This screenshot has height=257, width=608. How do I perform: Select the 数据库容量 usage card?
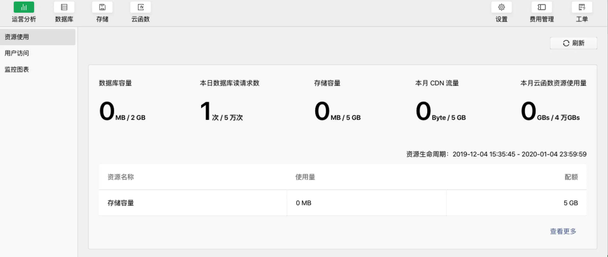[x=122, y=101]
